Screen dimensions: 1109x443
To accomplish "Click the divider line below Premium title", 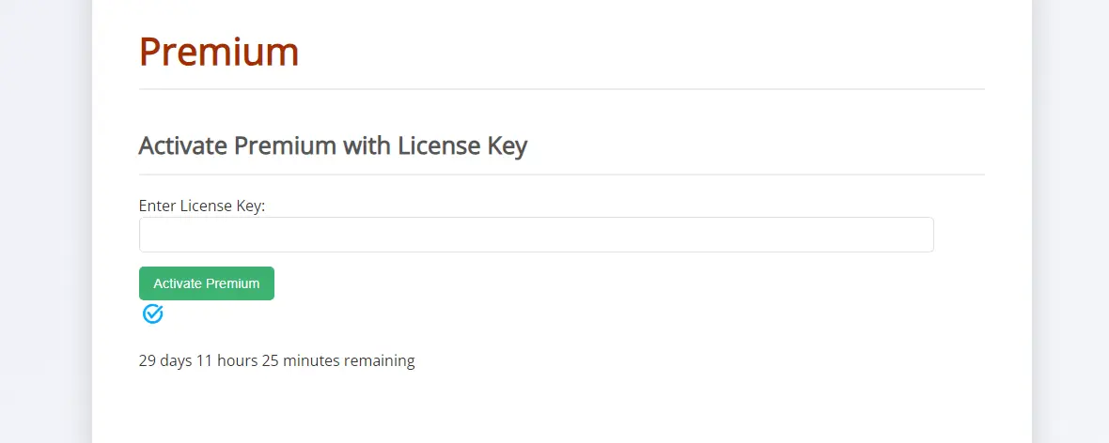I will (562, 89).
